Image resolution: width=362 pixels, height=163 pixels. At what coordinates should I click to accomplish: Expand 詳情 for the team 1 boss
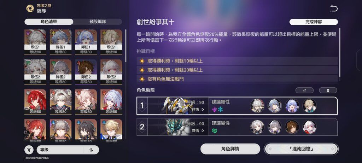tap(198, 110)
